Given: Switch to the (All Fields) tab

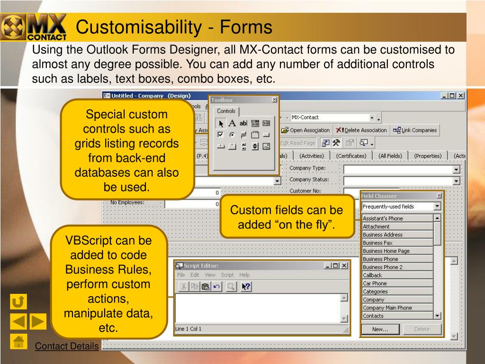Looking at the screenshot, I should pos(390,156).
